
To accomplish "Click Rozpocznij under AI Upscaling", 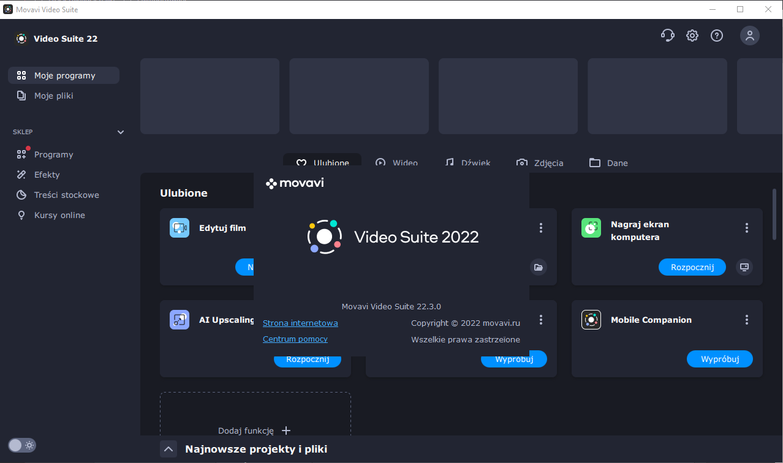I will click(308, 359).
